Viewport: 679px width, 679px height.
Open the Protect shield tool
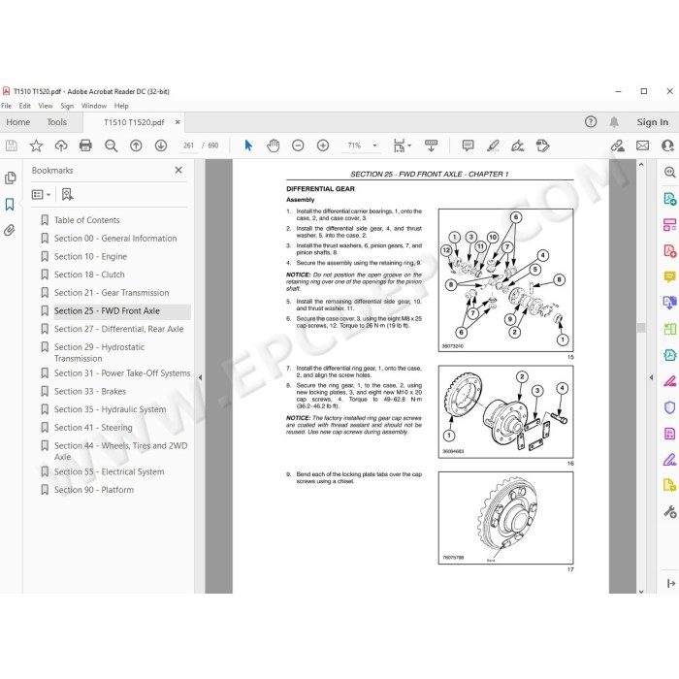pos(669,407)
